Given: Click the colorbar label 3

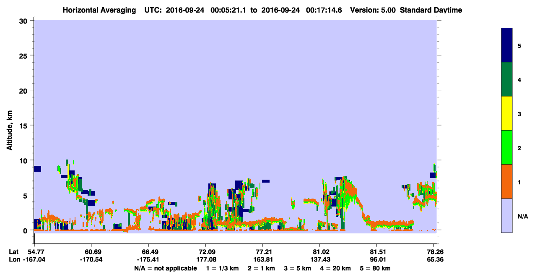Looking at the screenshot, I should pyautogui.click(x=519, y=114).
